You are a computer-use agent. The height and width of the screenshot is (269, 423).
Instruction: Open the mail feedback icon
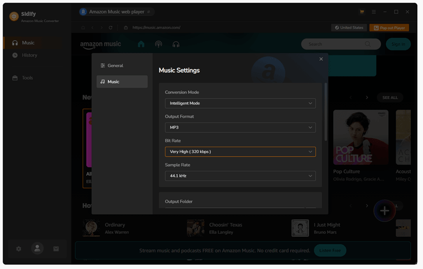[56, 249]
